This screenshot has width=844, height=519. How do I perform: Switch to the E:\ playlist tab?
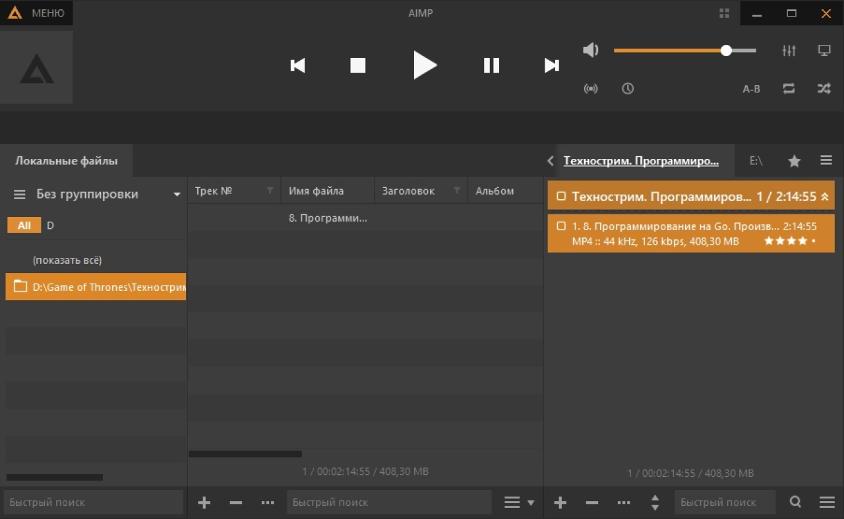(x=756, y=161)
